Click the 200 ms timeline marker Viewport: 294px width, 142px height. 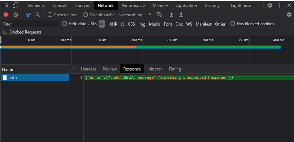tap(137, 40)
